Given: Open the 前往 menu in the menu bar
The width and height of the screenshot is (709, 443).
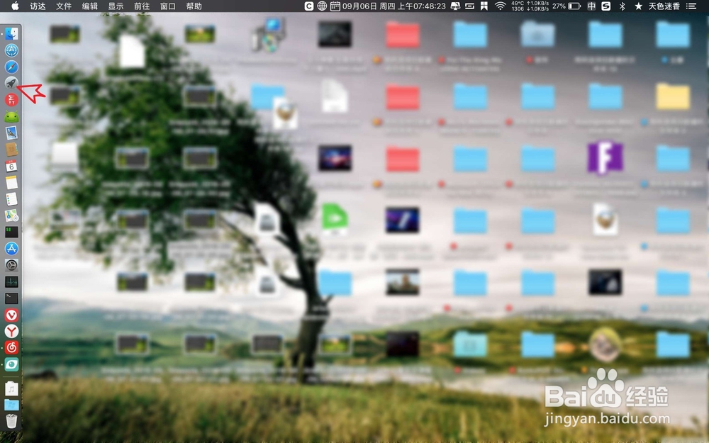Looking at the screenshot, I should (x=141, y=6).
